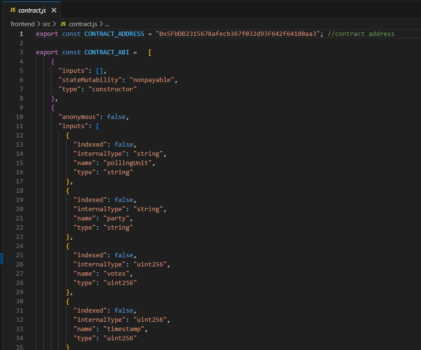421x350 pixels.
Task: Click the "votes" value
Action: (x=116, y=273)
